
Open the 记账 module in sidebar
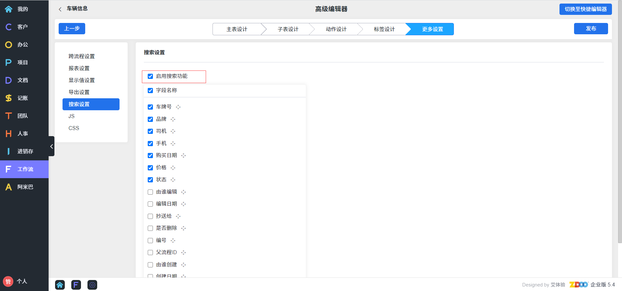pos(23,98)
